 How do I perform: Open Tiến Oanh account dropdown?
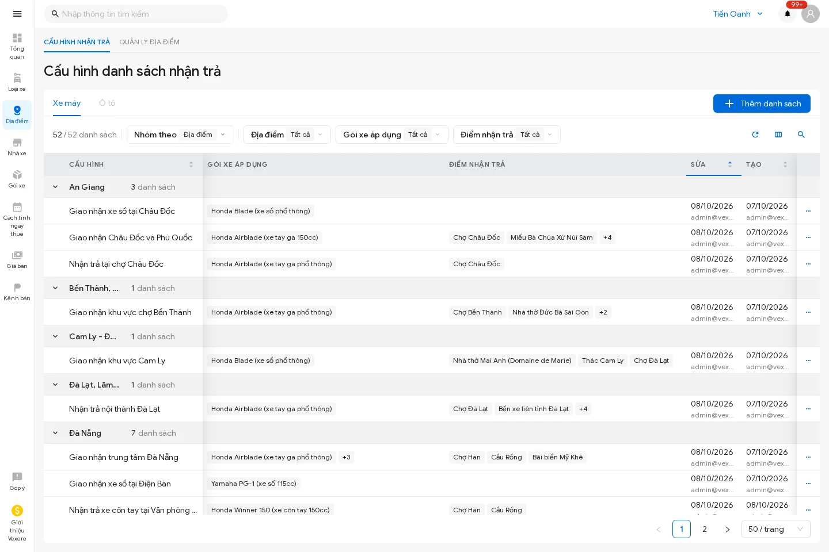point(738,14)
